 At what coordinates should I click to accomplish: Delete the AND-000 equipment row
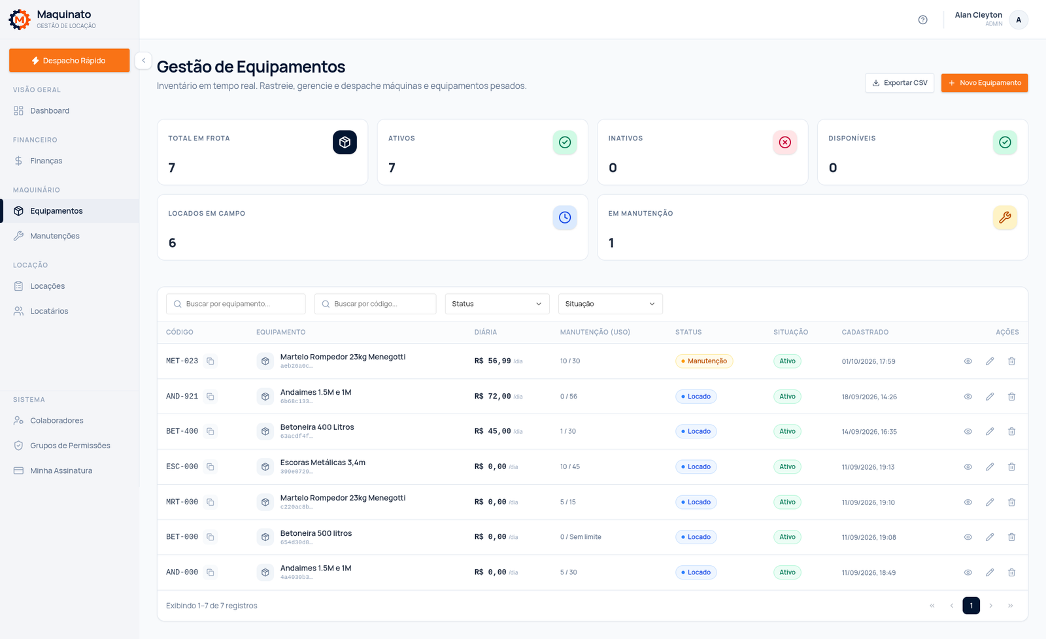(1011, 572)
